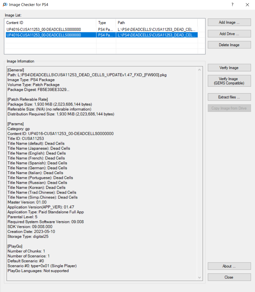Click the Number of Scenarios: 1 line
The height and width of the screenshot is (292, 255).
[x=28, y=256]
